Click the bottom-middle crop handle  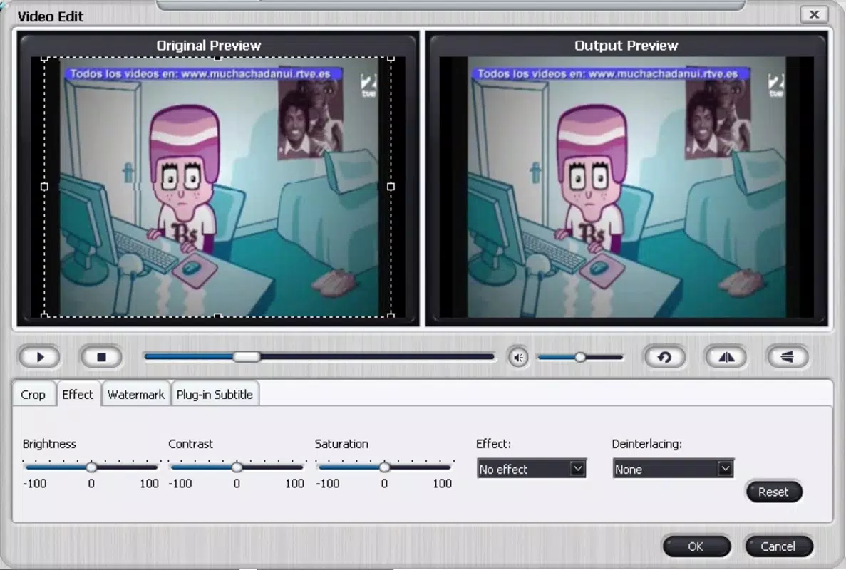coord(217,316)
